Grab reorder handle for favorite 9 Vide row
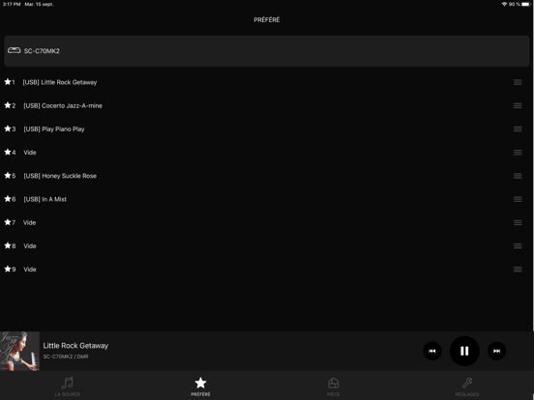 coord(518,270)
